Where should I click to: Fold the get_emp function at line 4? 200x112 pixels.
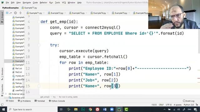(x=39, y=22)
